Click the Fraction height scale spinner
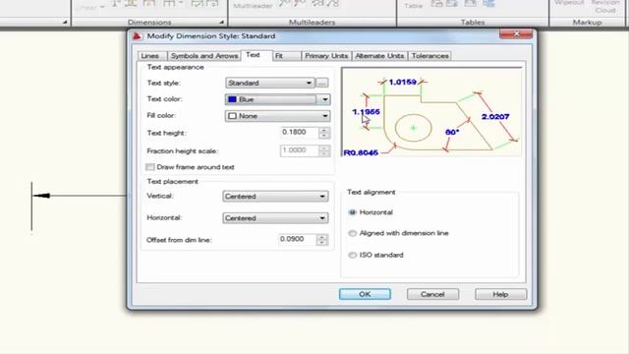 (324, 150)
